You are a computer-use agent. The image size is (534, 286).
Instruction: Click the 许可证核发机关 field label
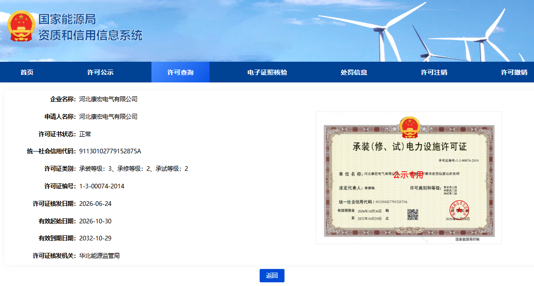tap(54, 256)
